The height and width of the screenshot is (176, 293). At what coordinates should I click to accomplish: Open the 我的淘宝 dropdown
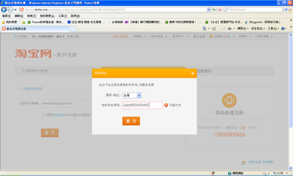point(159,37)
